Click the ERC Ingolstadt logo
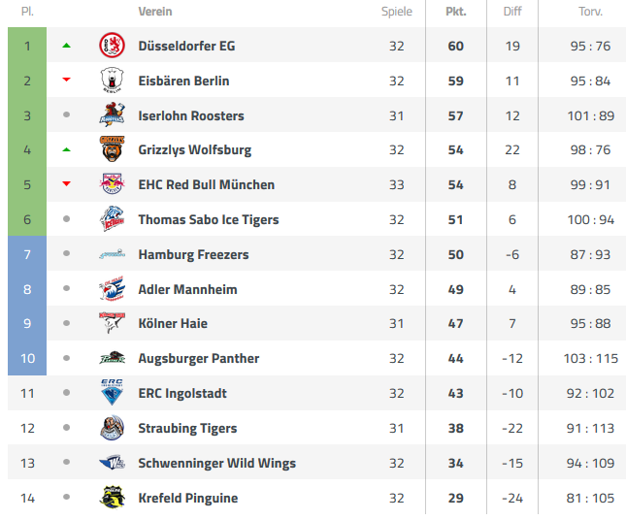This screenshot has width=626, height=520. [112, 392]
